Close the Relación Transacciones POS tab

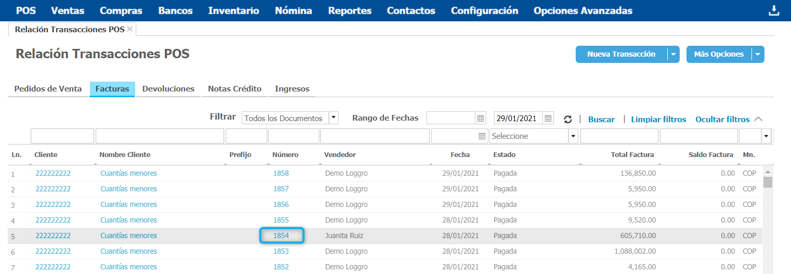point(130,29)
